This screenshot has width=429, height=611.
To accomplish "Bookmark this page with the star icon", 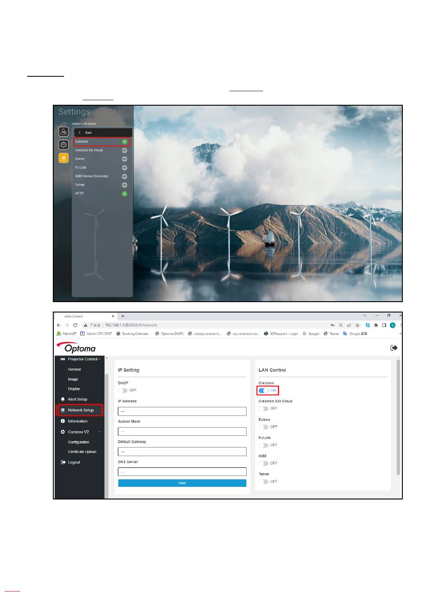I will click(x=357, y=325).
